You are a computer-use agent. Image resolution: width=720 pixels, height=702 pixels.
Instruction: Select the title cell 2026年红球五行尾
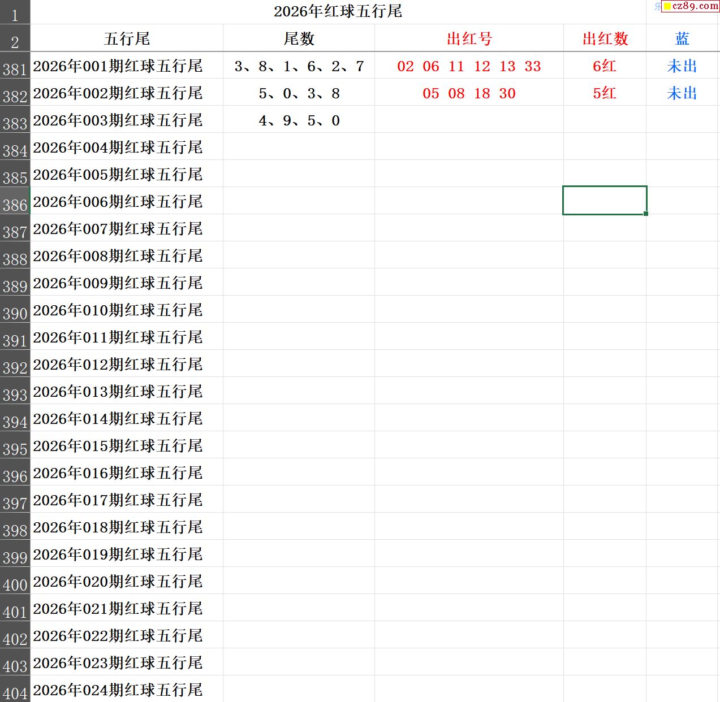point(338,12)
